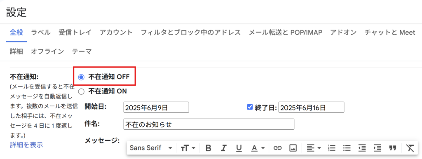Increase the message indent
This screenshot has height=159, width=422.
(x=377, y=148)
